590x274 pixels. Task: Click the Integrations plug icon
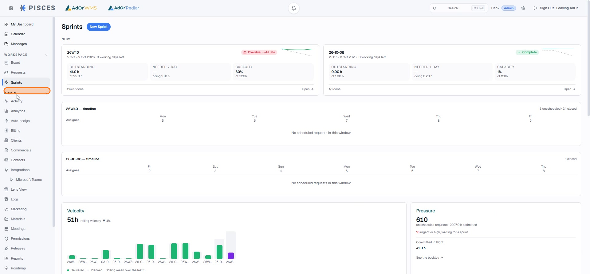[x=6, y=170]
